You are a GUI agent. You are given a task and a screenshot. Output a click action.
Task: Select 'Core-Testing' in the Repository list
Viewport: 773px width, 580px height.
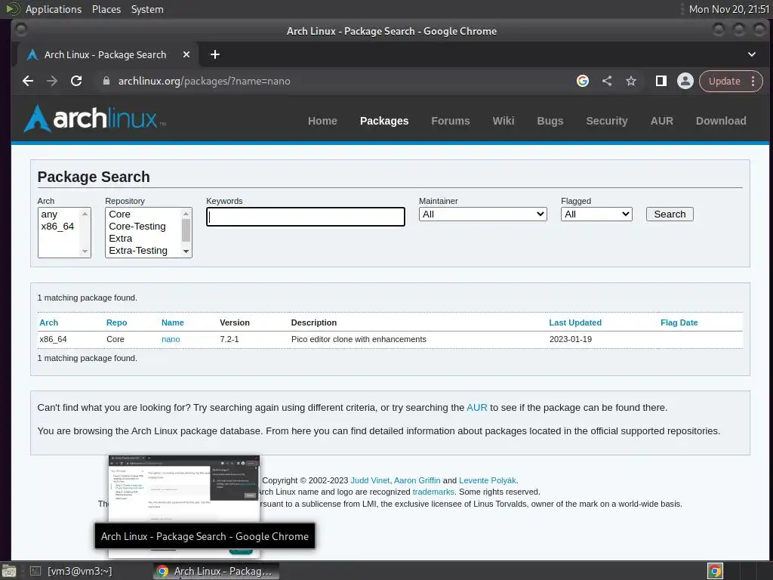click(x=143, y=227)
